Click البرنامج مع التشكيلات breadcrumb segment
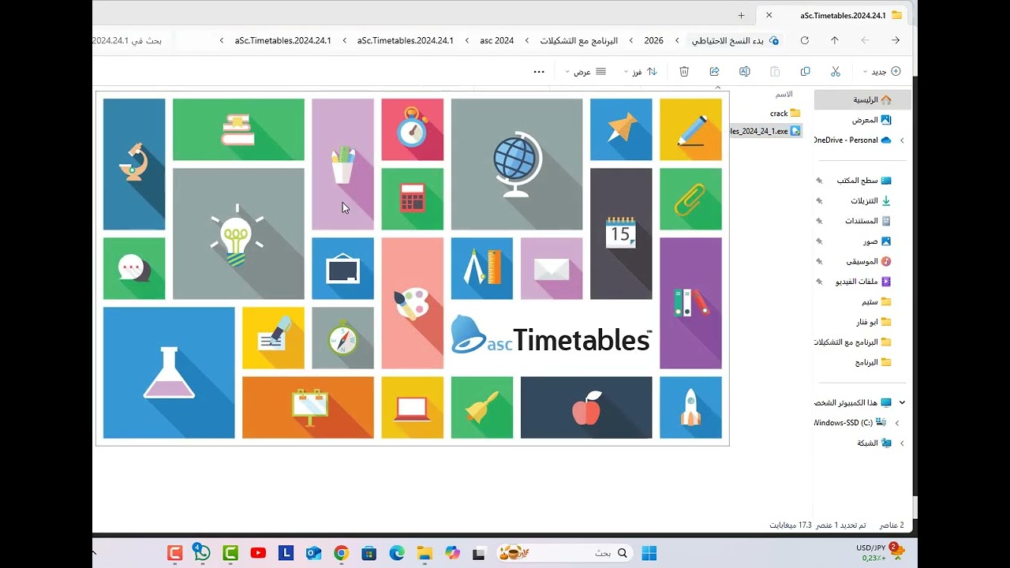This screenshot has width=1010, height=568. click(x=579, y=40)
